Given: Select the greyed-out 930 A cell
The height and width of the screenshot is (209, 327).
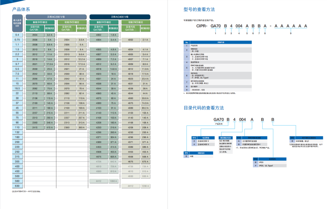Looking at the screenshot, I should [146, 176].
